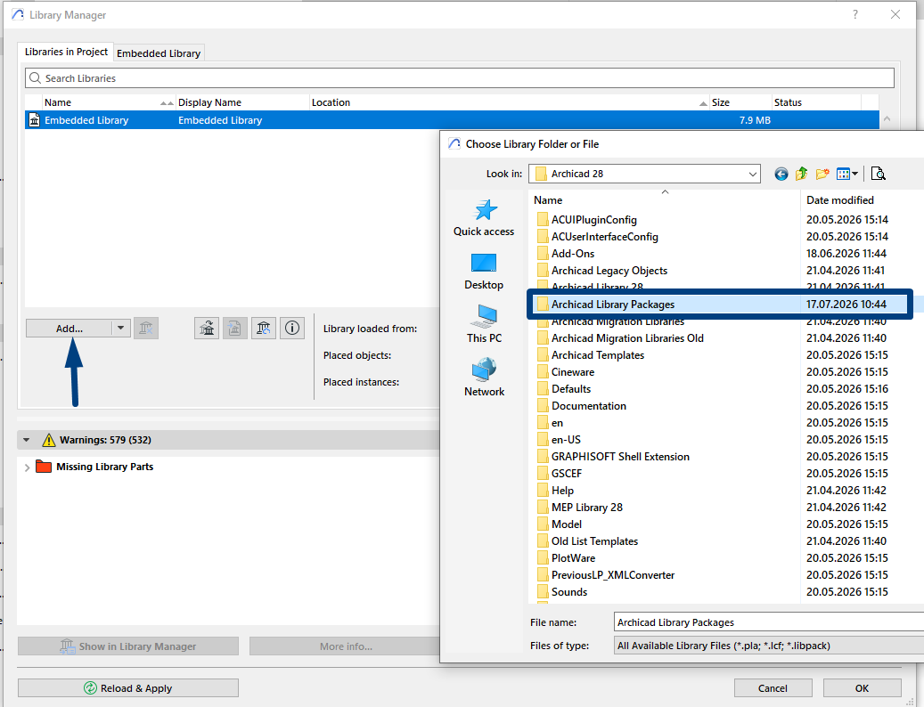This screenshot has height=707, width=924.
Task: Expand the Missing Library Parts tree item
Action: tap(27, 467)
